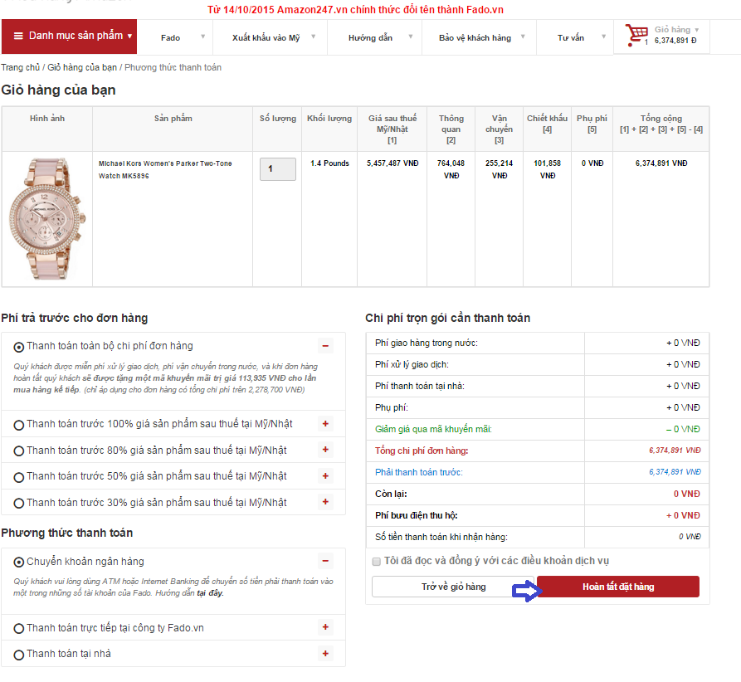Click the Phí bưu điện thu hộ label
The height and width of the screenshot is (682, 741).
pos(417,515)
